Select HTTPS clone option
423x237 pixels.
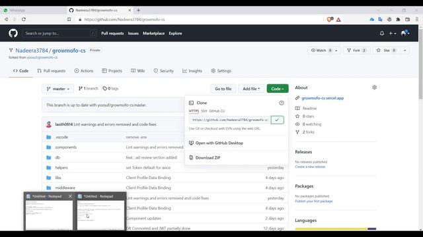194,111
